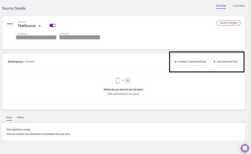Click the Connect Destinations button
The image size is (251, 154).
point(190,62)
